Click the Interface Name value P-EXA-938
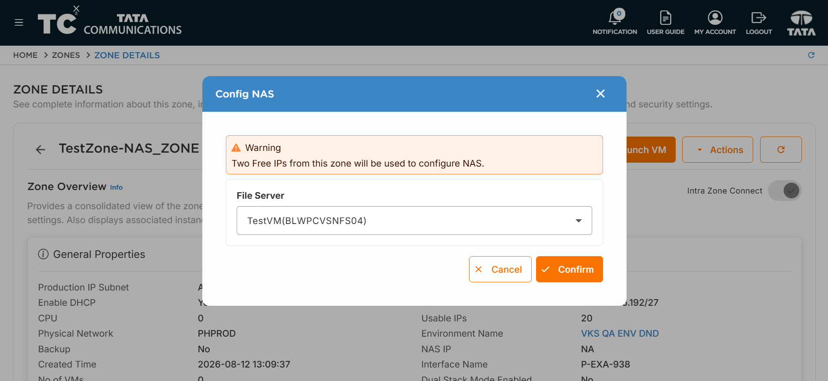 tap(605, 364)
